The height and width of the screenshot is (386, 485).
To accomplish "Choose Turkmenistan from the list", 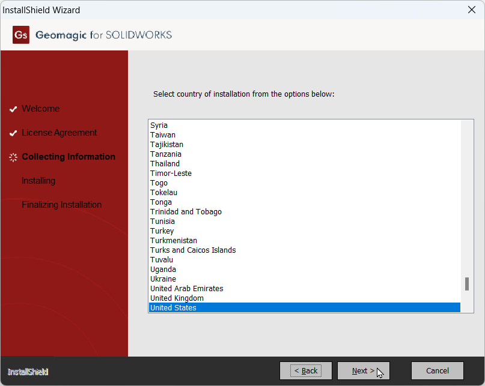I will click(x=304, y=240).
